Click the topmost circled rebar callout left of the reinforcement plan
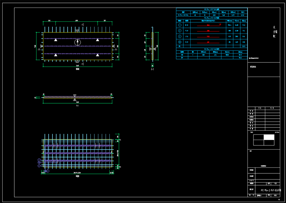Viewport: 286px width, 203px height. (x=39, y=160)
